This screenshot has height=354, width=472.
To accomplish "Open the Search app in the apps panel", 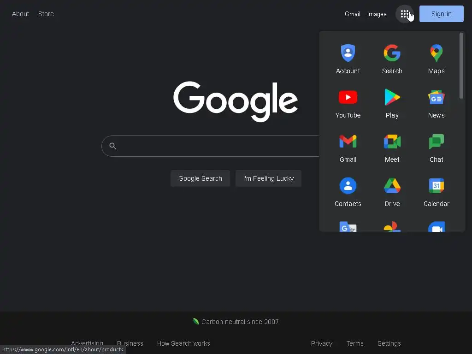I will pos(392,59).
